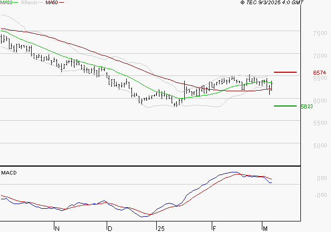Click the red resistance line marker
331x232 pixels.
coord(285,72)
